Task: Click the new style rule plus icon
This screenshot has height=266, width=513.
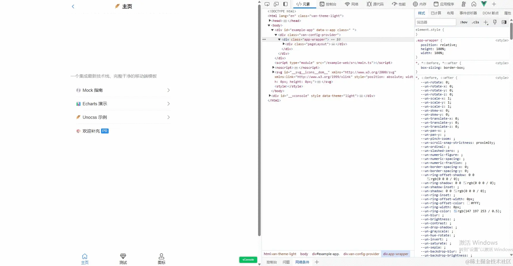Action: (486, 22)
